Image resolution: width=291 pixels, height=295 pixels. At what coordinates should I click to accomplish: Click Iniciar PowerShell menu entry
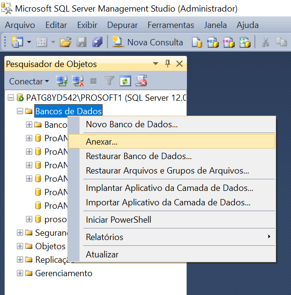pyautogui.click(x=119, y=220)
